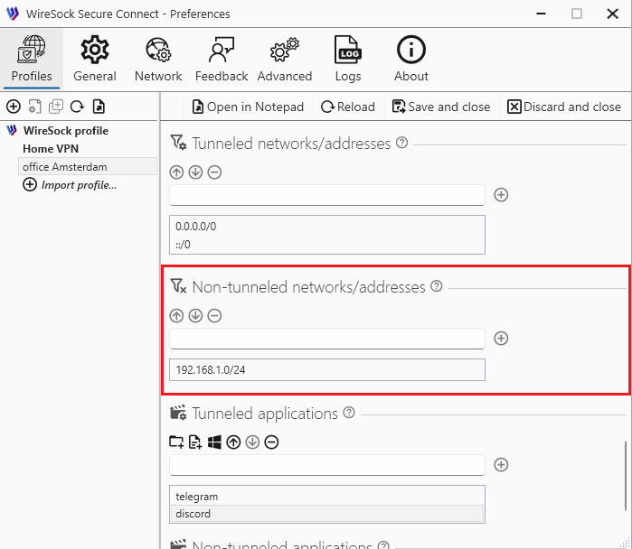Open profile in Notepad
Screen dimensions: 632x549
click(248, 107)
